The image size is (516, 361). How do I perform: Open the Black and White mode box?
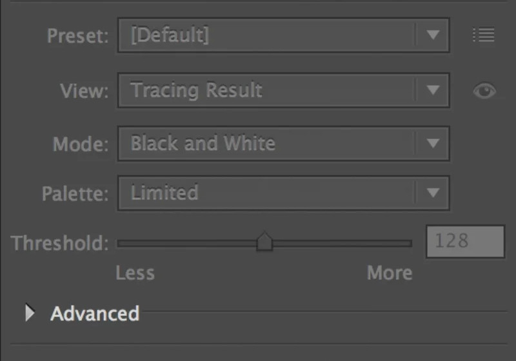click(x=284, y=143)
